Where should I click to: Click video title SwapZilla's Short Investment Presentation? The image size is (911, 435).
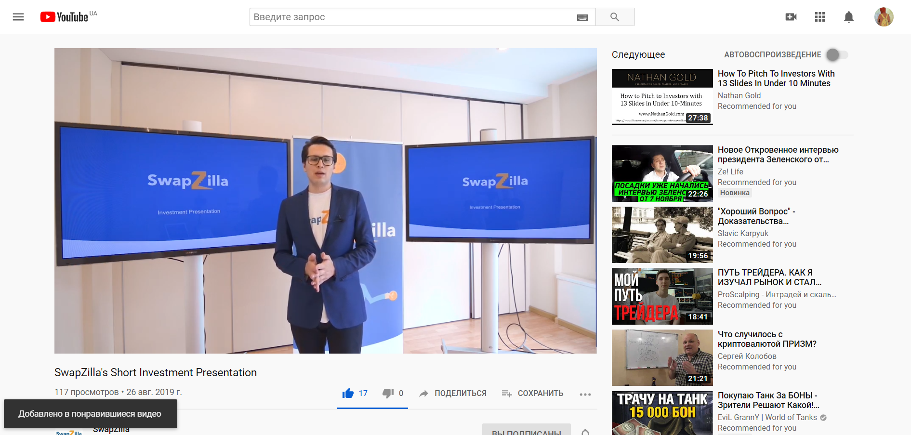pyautogui.click(x=156, y=372)
